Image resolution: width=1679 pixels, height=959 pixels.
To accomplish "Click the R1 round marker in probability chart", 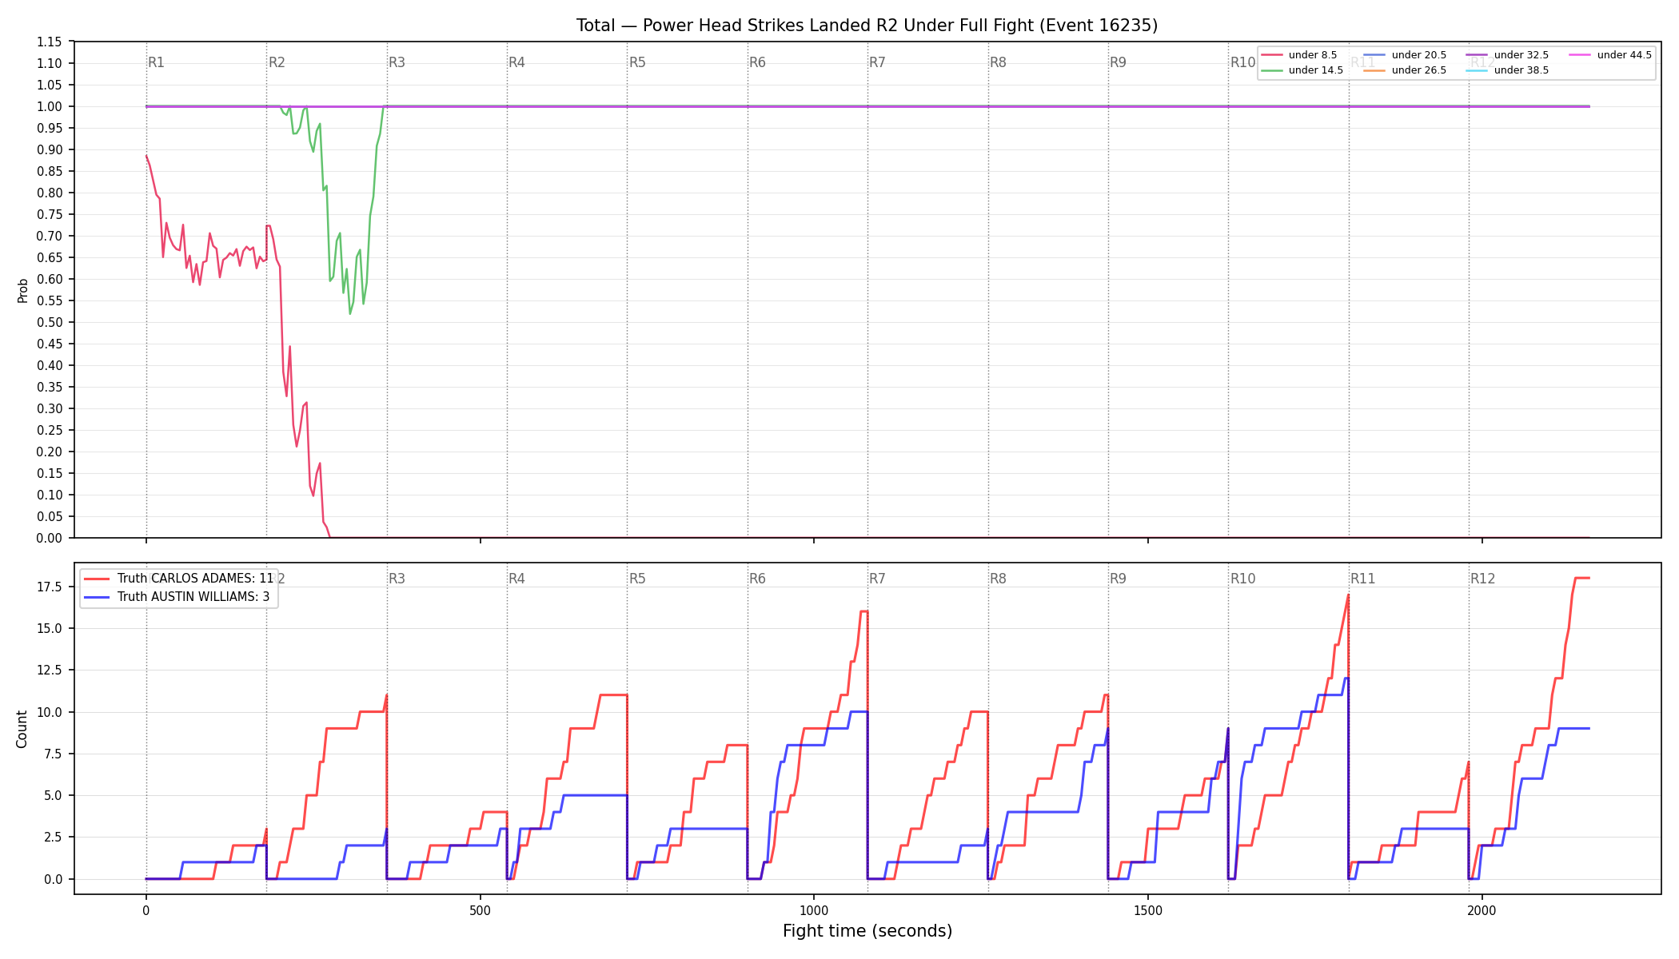I will (156, 62).
